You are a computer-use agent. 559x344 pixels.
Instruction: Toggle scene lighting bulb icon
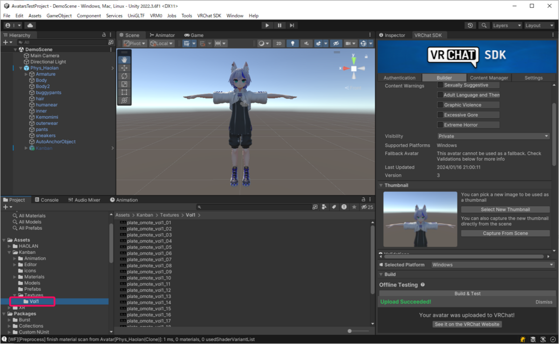click(293, 43)
